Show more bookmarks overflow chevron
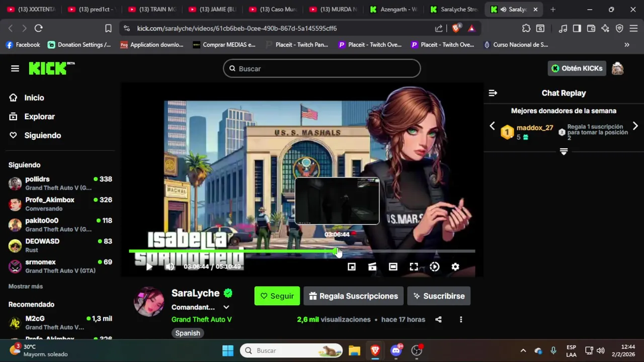Viewport: 644px width, 362px height. [x=627, y=45]
